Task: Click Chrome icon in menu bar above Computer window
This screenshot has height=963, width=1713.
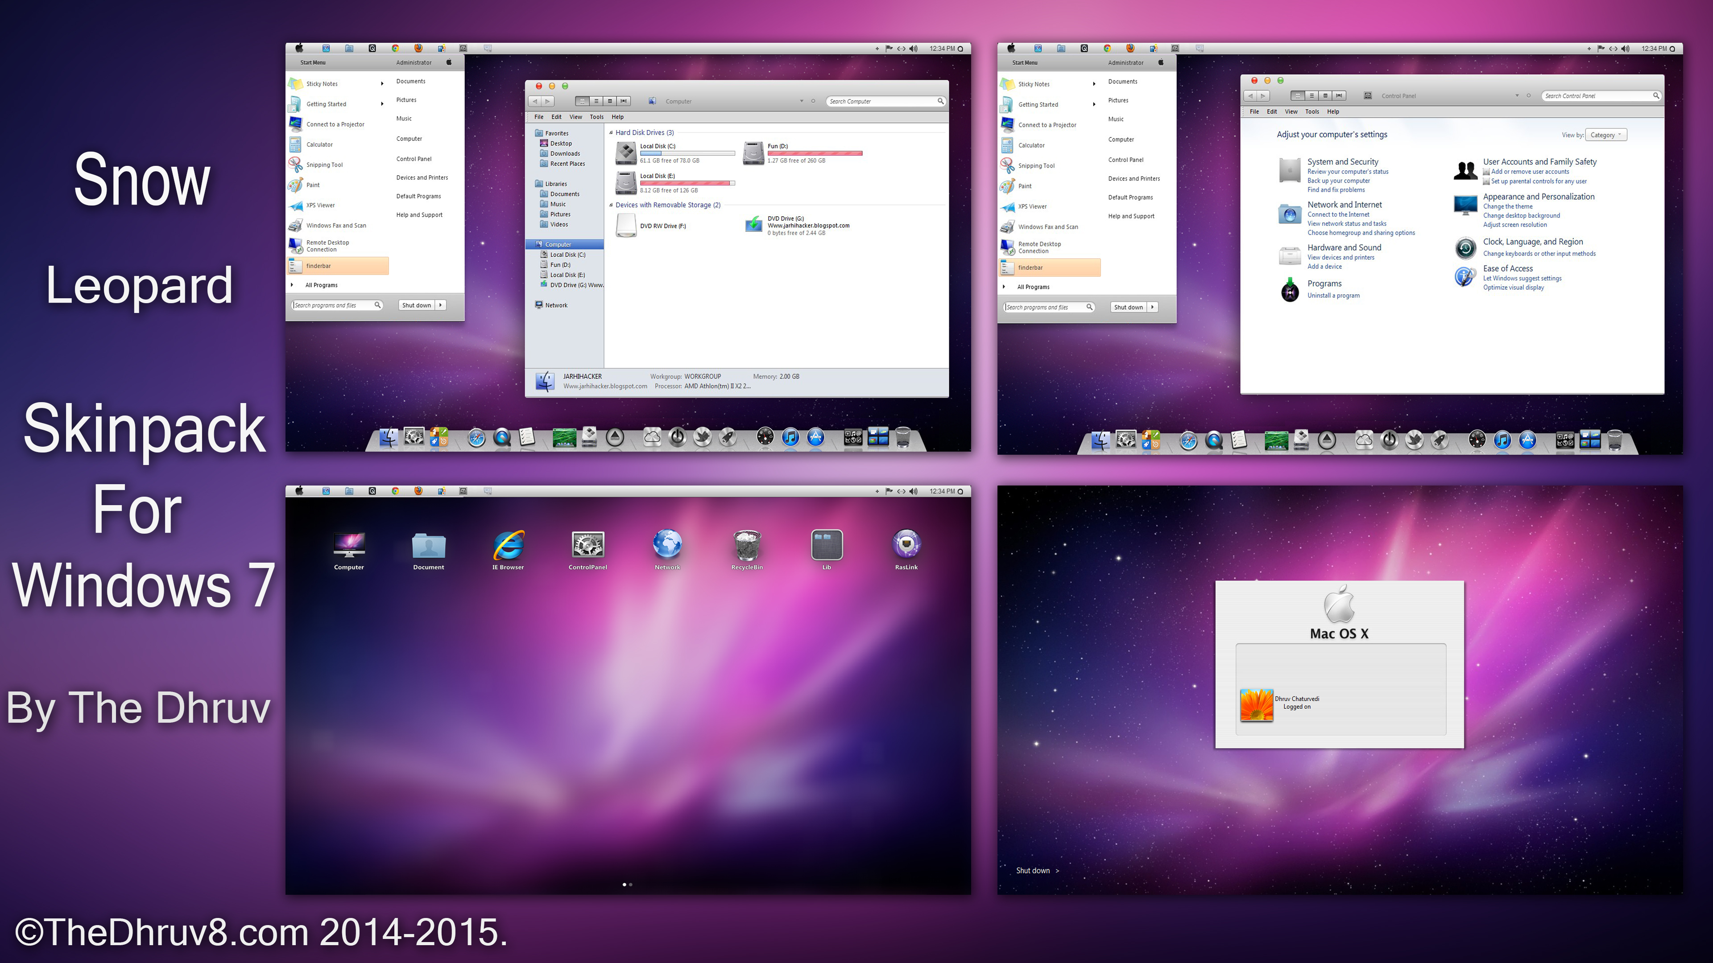Action: point(395,49)
